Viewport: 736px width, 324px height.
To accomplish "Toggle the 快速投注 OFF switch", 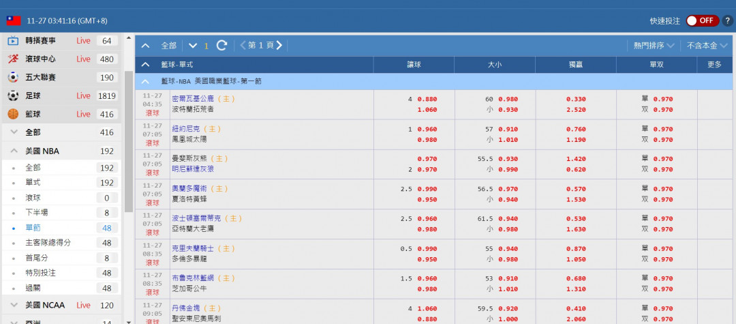I will click(x=702, y=20).
